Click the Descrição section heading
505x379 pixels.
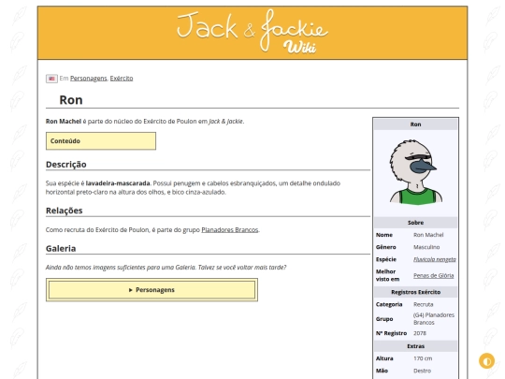(x=66, y=165)
